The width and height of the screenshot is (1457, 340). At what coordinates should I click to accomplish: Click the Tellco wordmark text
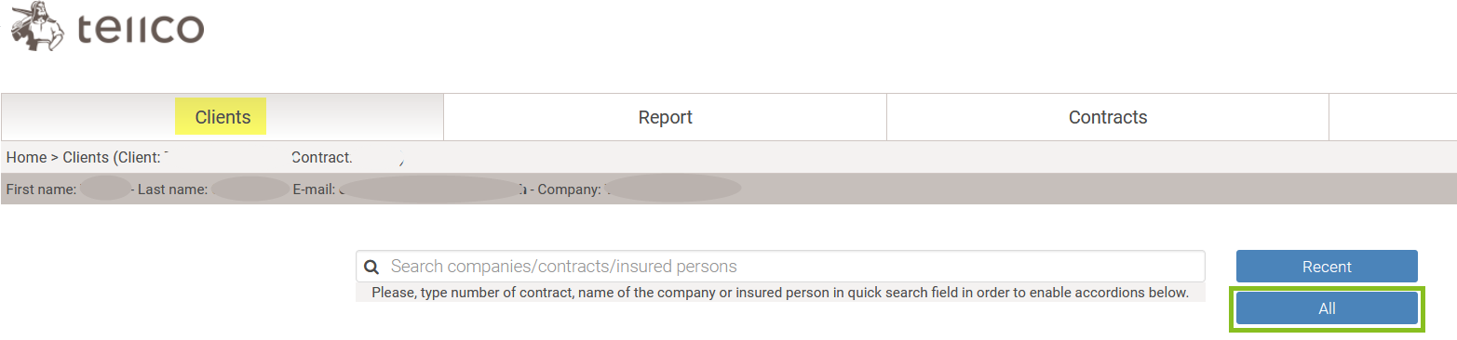tap(141, 29)
